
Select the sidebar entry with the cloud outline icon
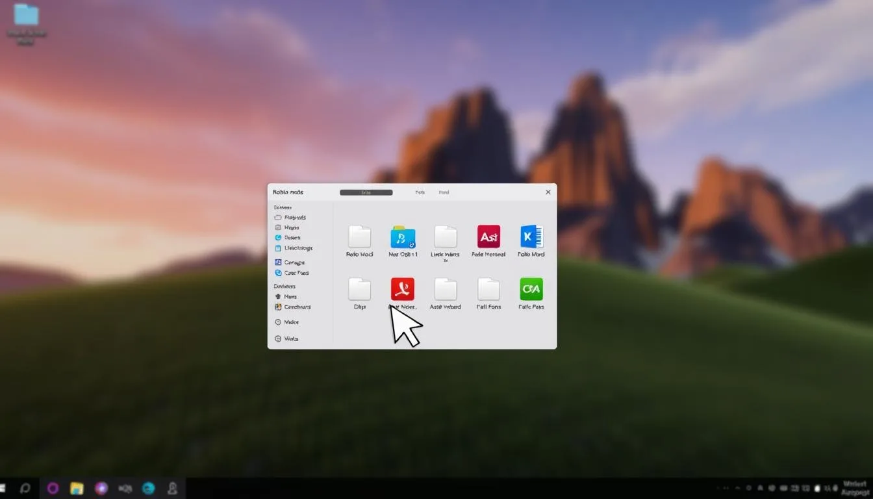click(x=290, y=218)
